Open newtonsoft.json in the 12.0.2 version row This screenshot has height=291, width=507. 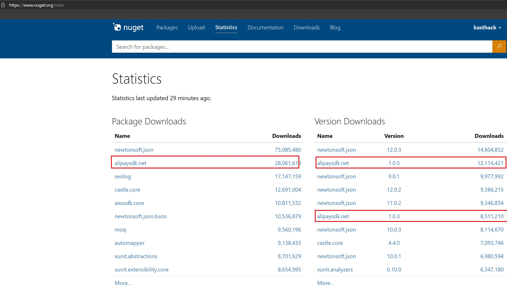point(336,190)
